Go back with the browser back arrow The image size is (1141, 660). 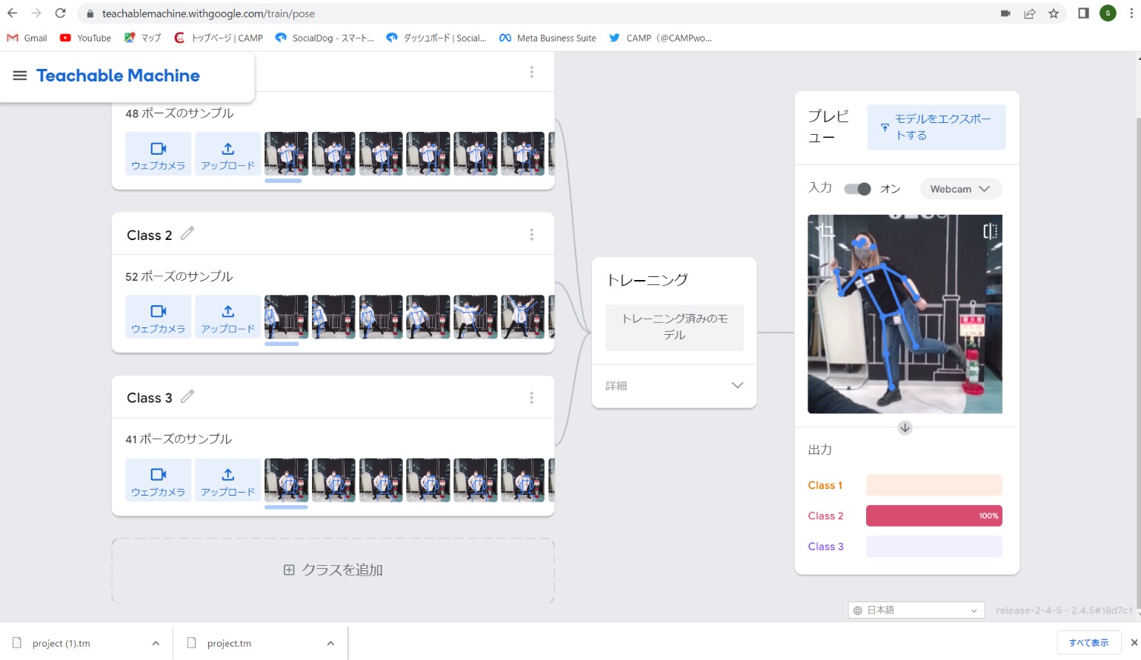coord(13,13)
